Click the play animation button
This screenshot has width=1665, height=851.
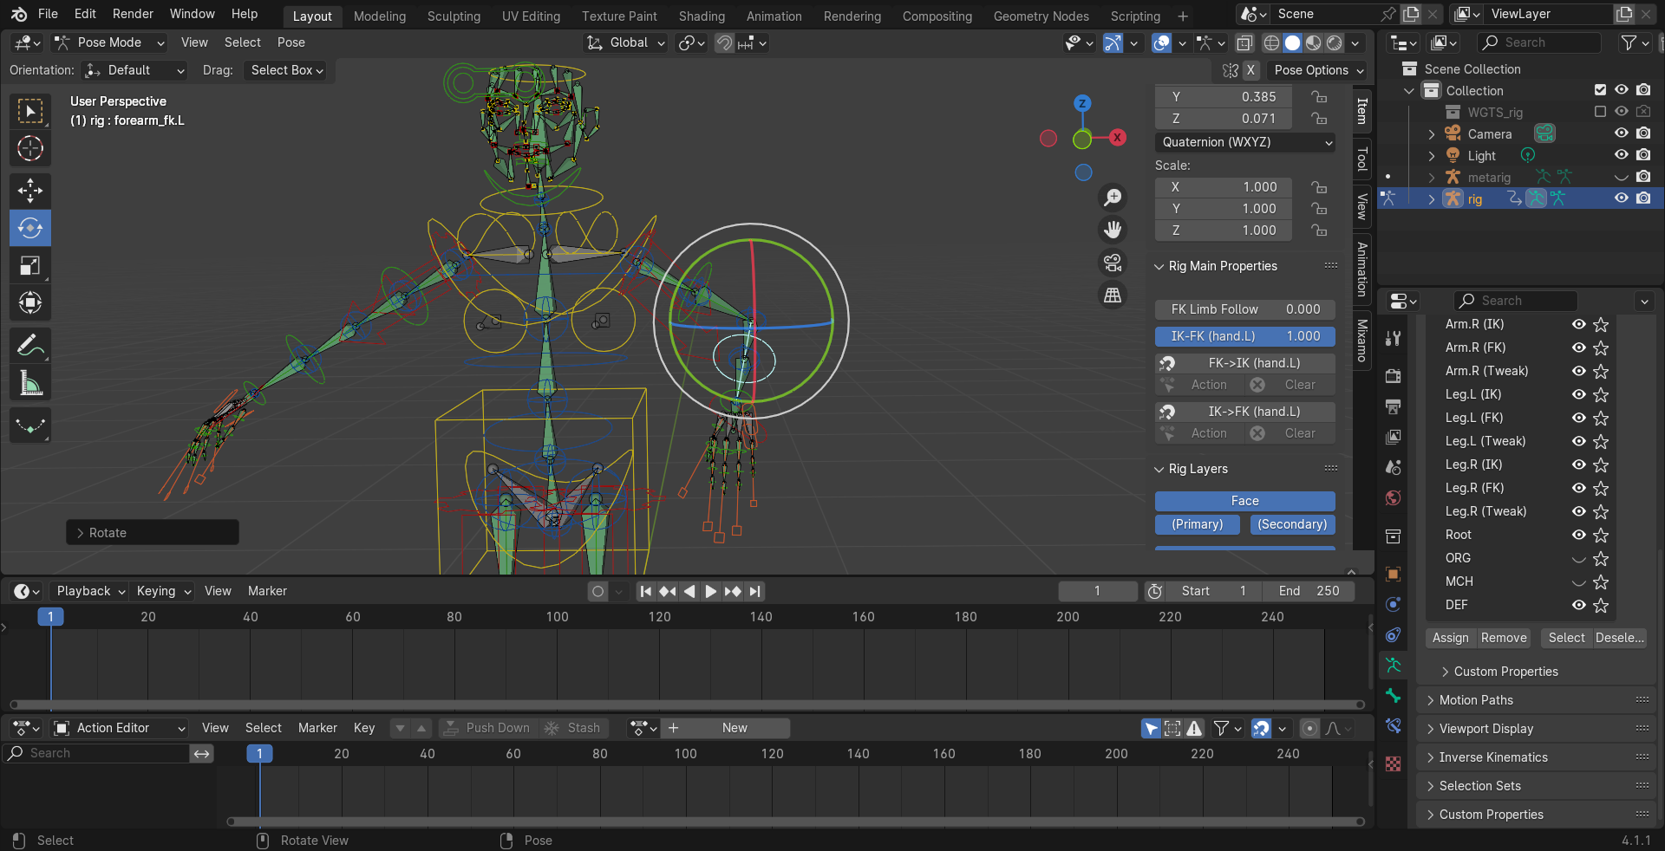[x=711, y=591]
